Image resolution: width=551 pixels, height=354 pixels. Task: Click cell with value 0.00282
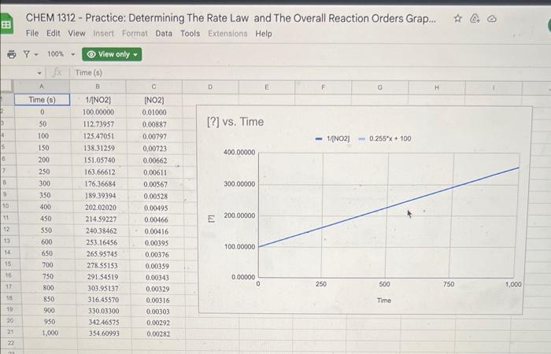click(158, 334)
